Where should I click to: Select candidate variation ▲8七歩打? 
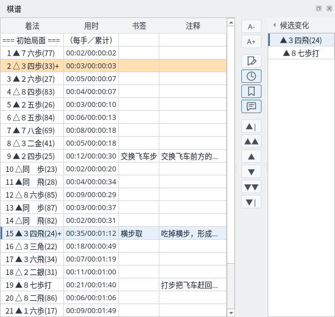[x=301, y=53]
